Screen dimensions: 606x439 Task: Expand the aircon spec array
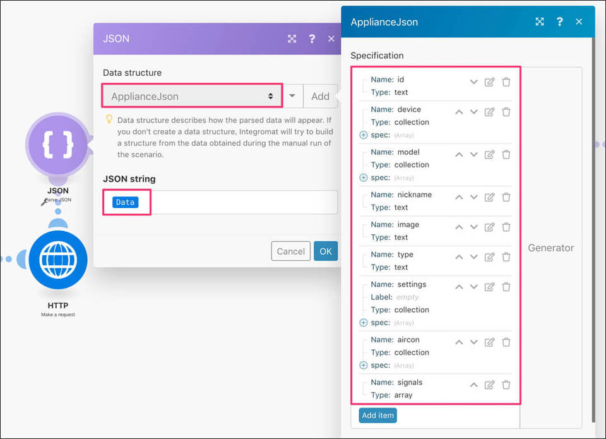click(x=363, y=365)
